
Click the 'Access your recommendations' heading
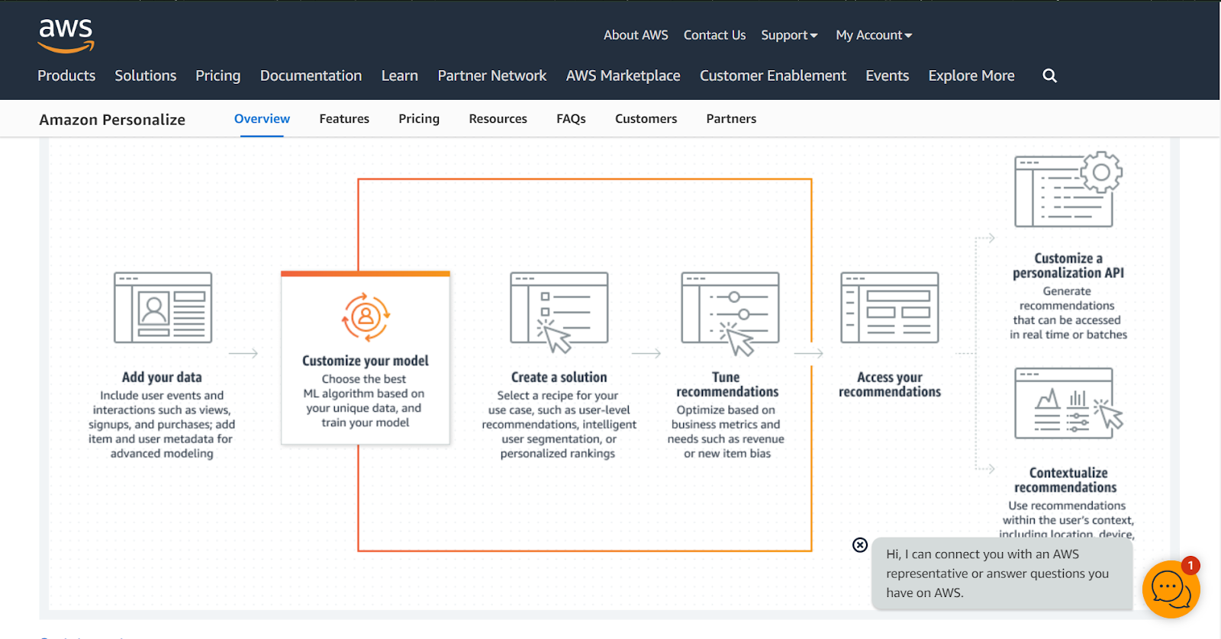pyautogui.click(x=890, y=384)
